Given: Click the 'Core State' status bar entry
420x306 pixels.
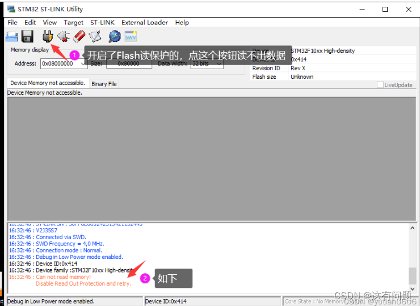Looking at the screenshot, I should 351,301.
